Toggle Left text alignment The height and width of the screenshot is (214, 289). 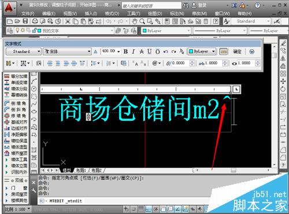[50, 63]
